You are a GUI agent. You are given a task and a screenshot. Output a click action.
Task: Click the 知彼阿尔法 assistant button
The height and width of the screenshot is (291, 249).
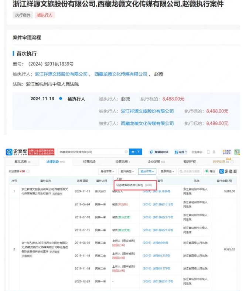[159, 152]
